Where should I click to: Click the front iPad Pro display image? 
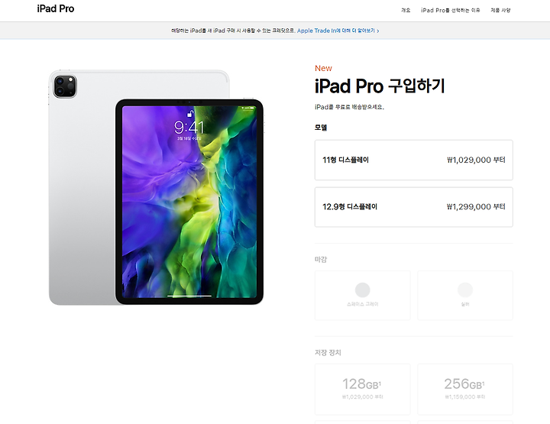[189, 202]
